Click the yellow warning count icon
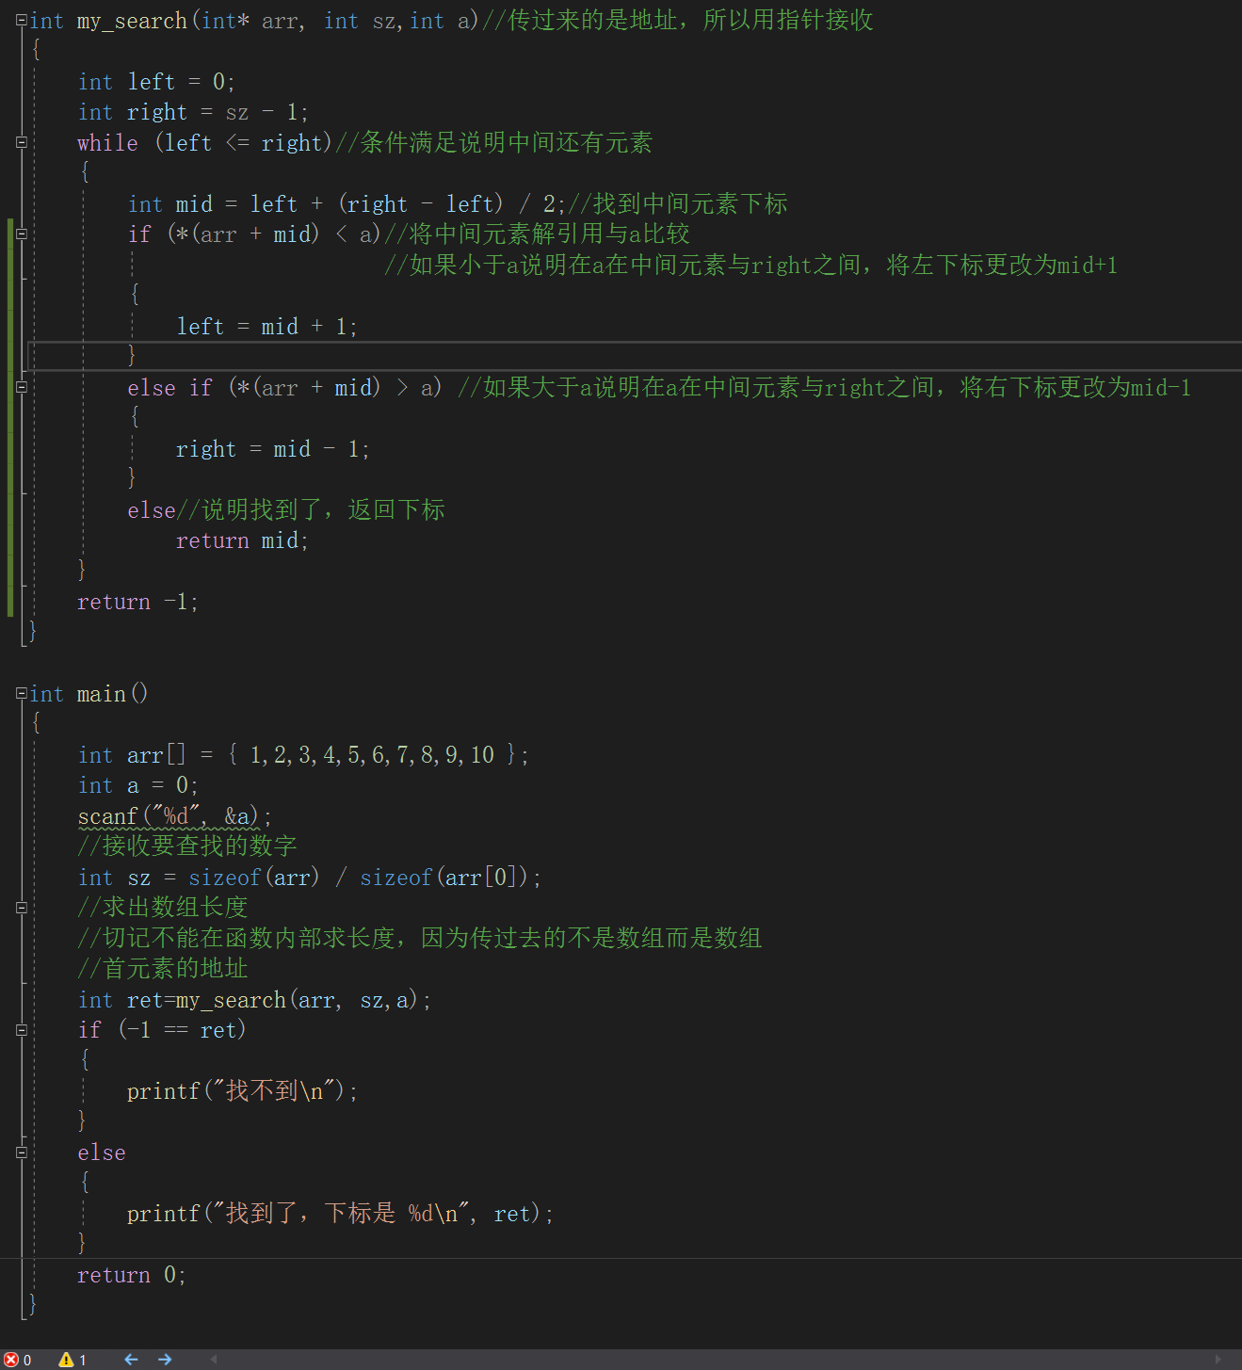1242x1370 pixels. 66,1360
